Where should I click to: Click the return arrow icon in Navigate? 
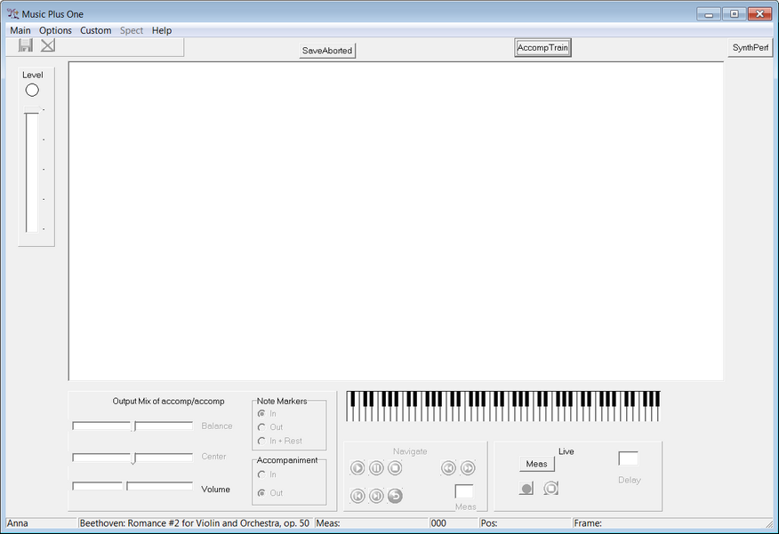click(x=395, y=496)
